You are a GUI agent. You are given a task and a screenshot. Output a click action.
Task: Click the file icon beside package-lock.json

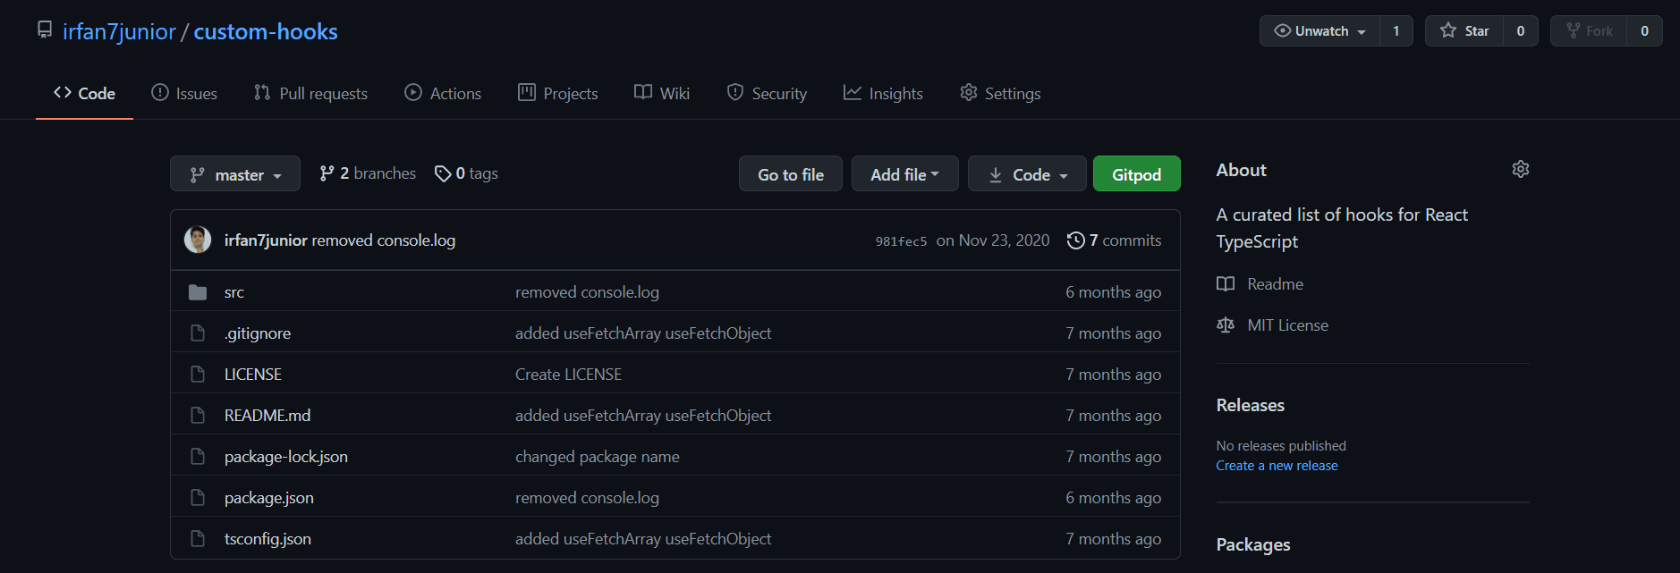click(x=198, y=457)
